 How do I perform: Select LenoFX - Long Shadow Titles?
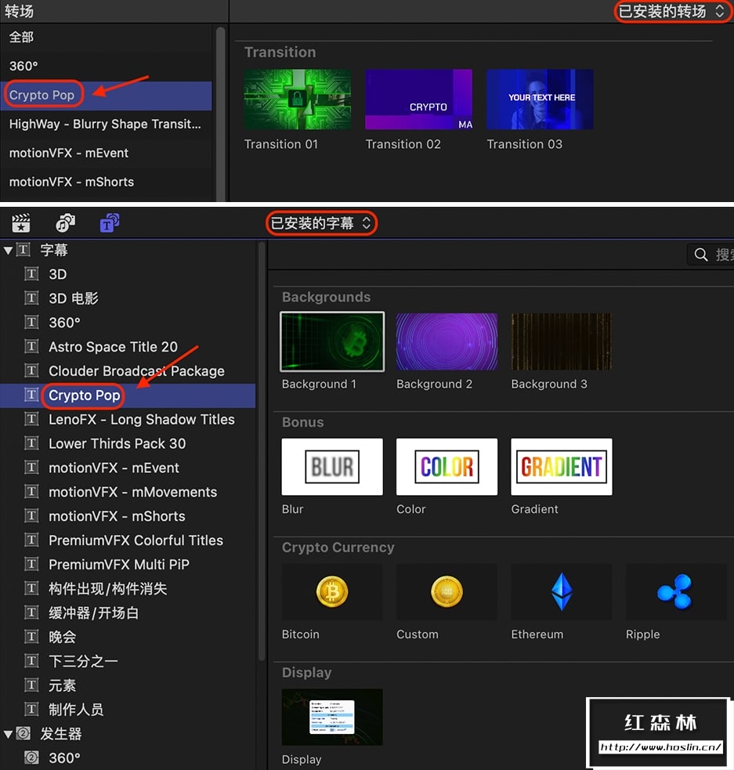tap(128, 419)
